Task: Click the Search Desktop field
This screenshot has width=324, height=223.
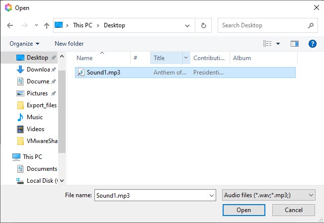Action: click(262, 25)
